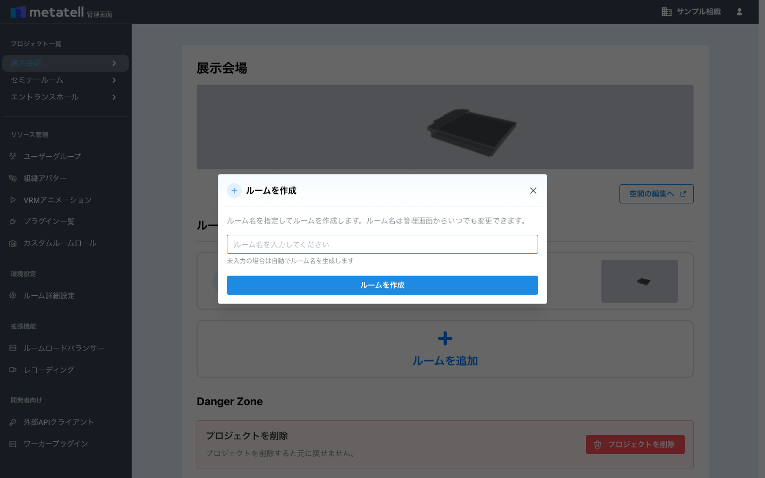765x478 pixels.
Task: Click the ルーム詳細設定 gear icon
Action: pos(13,295)
